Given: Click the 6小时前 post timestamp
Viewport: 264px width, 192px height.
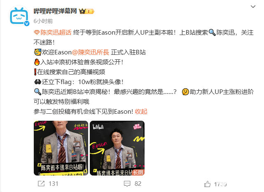Looking at the screenshot, I should [x=43, y=21].
